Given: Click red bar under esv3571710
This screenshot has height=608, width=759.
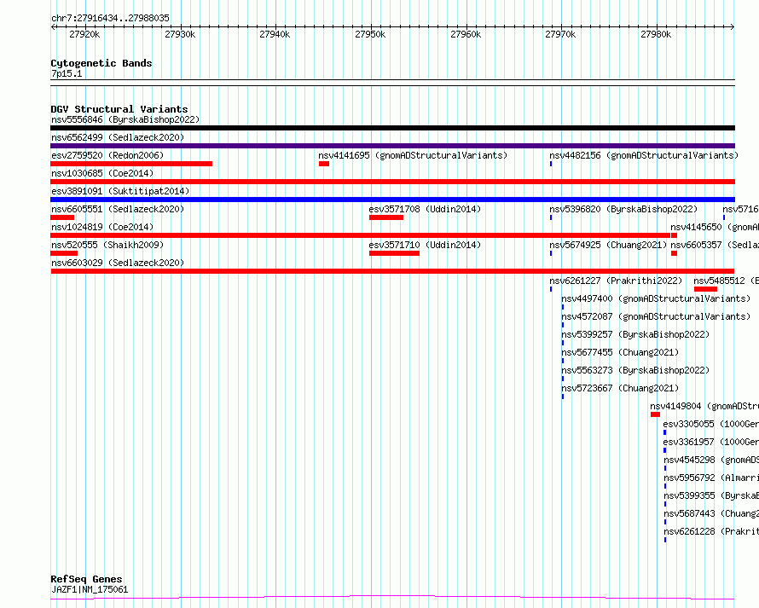Looking at the screenshot, I should 394,253.
